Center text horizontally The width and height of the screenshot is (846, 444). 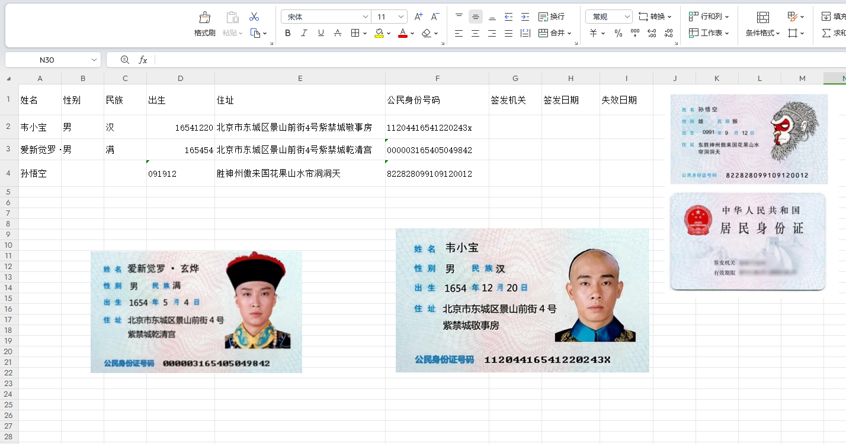click(x=475, y=33)
